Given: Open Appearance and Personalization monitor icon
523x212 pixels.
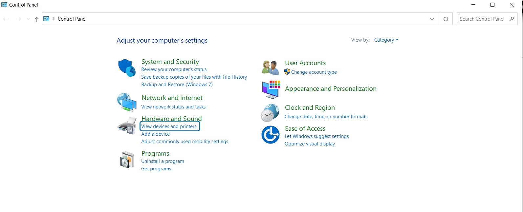Looking at the screenshot, I should click(271, 89).
